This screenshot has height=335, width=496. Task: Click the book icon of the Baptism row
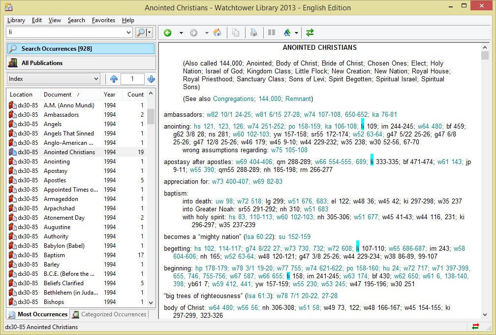pos(13,255)
